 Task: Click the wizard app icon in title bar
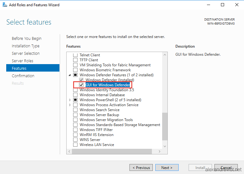coord(5,5)
